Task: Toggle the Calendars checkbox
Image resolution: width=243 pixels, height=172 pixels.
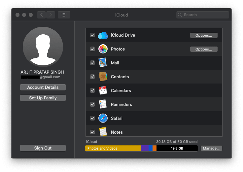Action: 92,90
